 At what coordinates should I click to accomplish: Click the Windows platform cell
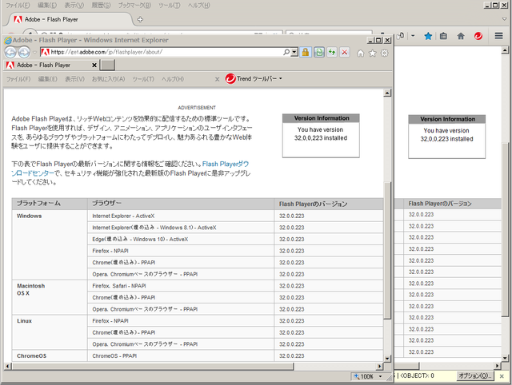[50, 245]
